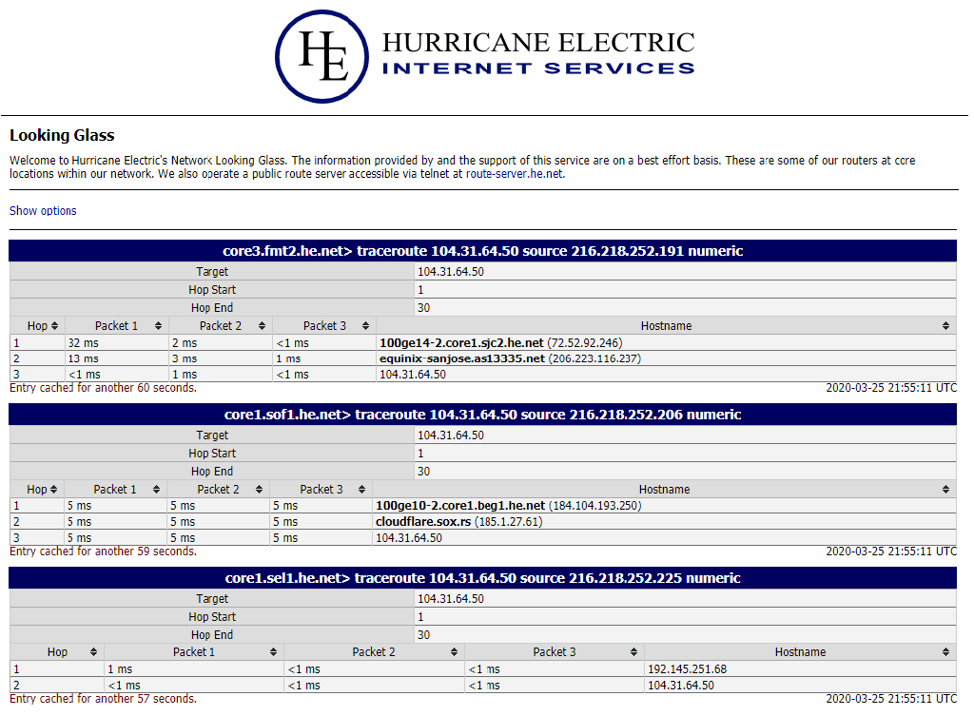Screen dimensions: 974x716
Task: Click the core1.sof1.he.net traceroute header
Action: (x=482, y=415)
